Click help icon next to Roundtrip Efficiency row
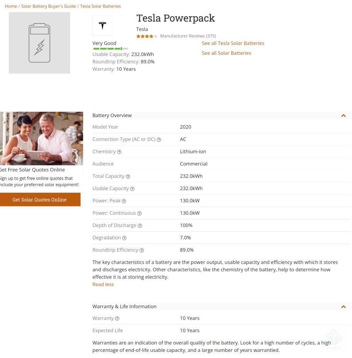Viewport: 352px width, 358px height. (141, 250)
